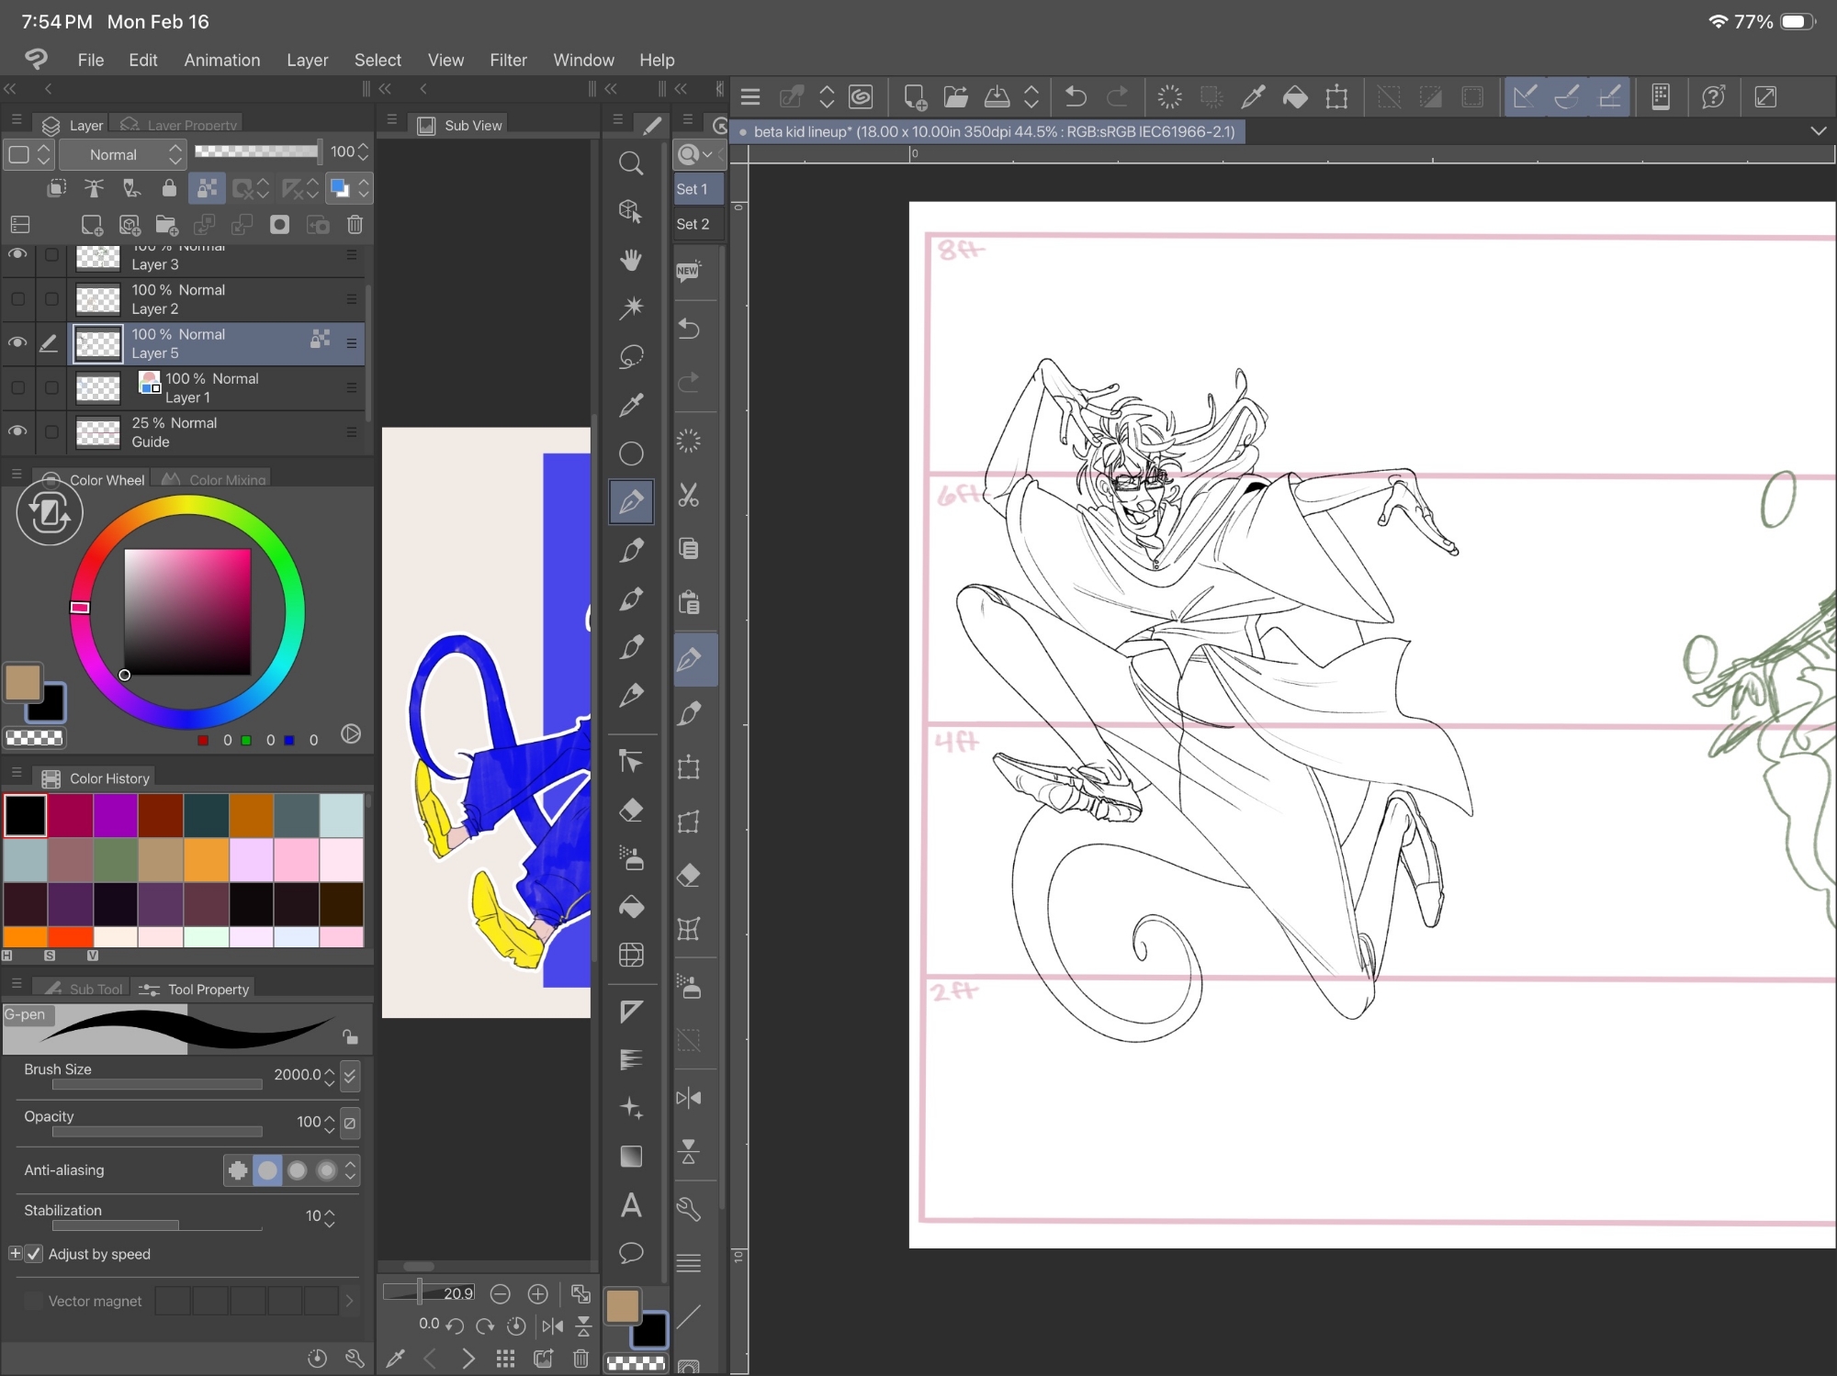Open the Filter menu
The width and height of the screenshot is (1837, 1376).
coord(508,60)
